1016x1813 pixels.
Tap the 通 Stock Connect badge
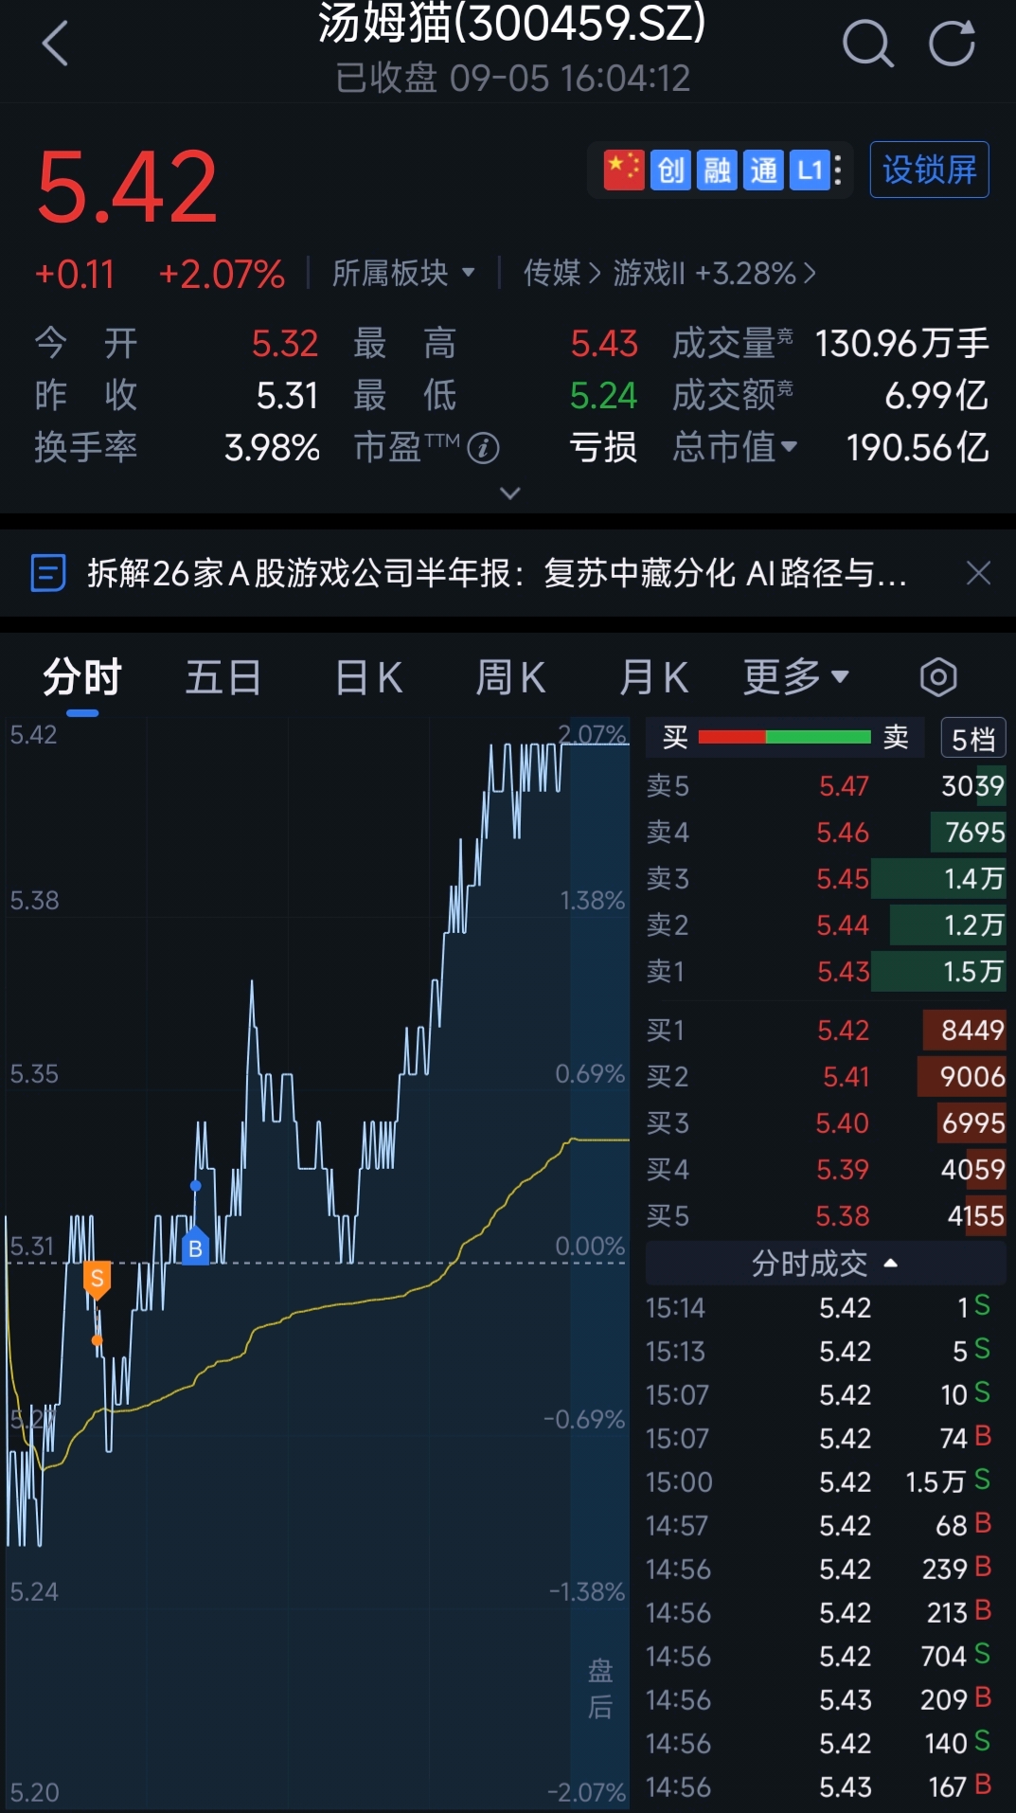(763, 171)
